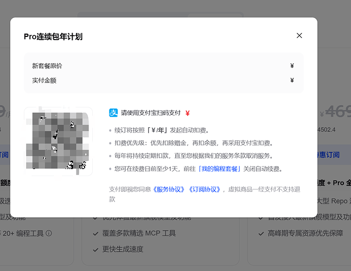Screen dimensions: 351x271
Task: Click the blurred payment QR code
Action: coord(58,141)
